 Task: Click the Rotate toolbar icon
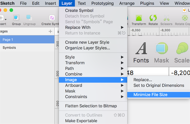(x=153, y=18)
